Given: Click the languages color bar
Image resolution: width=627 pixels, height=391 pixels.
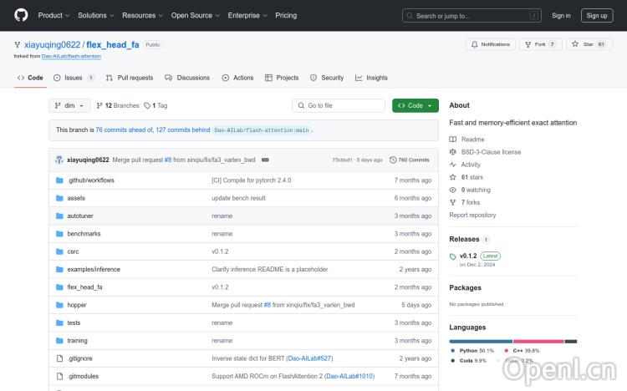Looking at the screenshot, I should click(512, 341).
